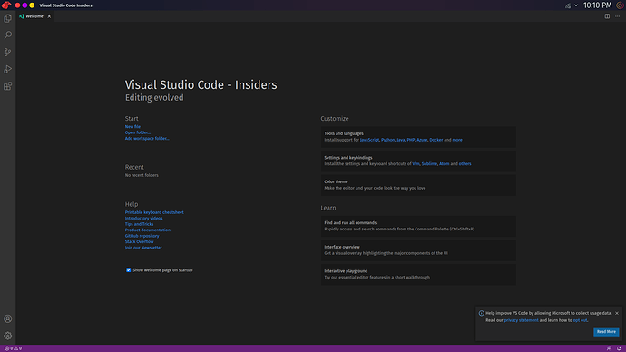626x352 pixels.
Task: Install Atom keybindings link
Action: (x=444, y=163)
